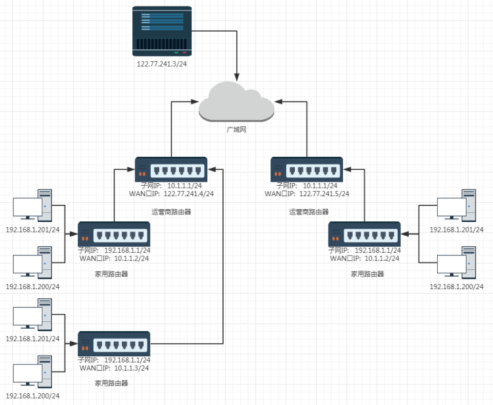Select the server label 122.77.241.3/24
This screenshot has height=405, width=493.
(x=162, y=64)
